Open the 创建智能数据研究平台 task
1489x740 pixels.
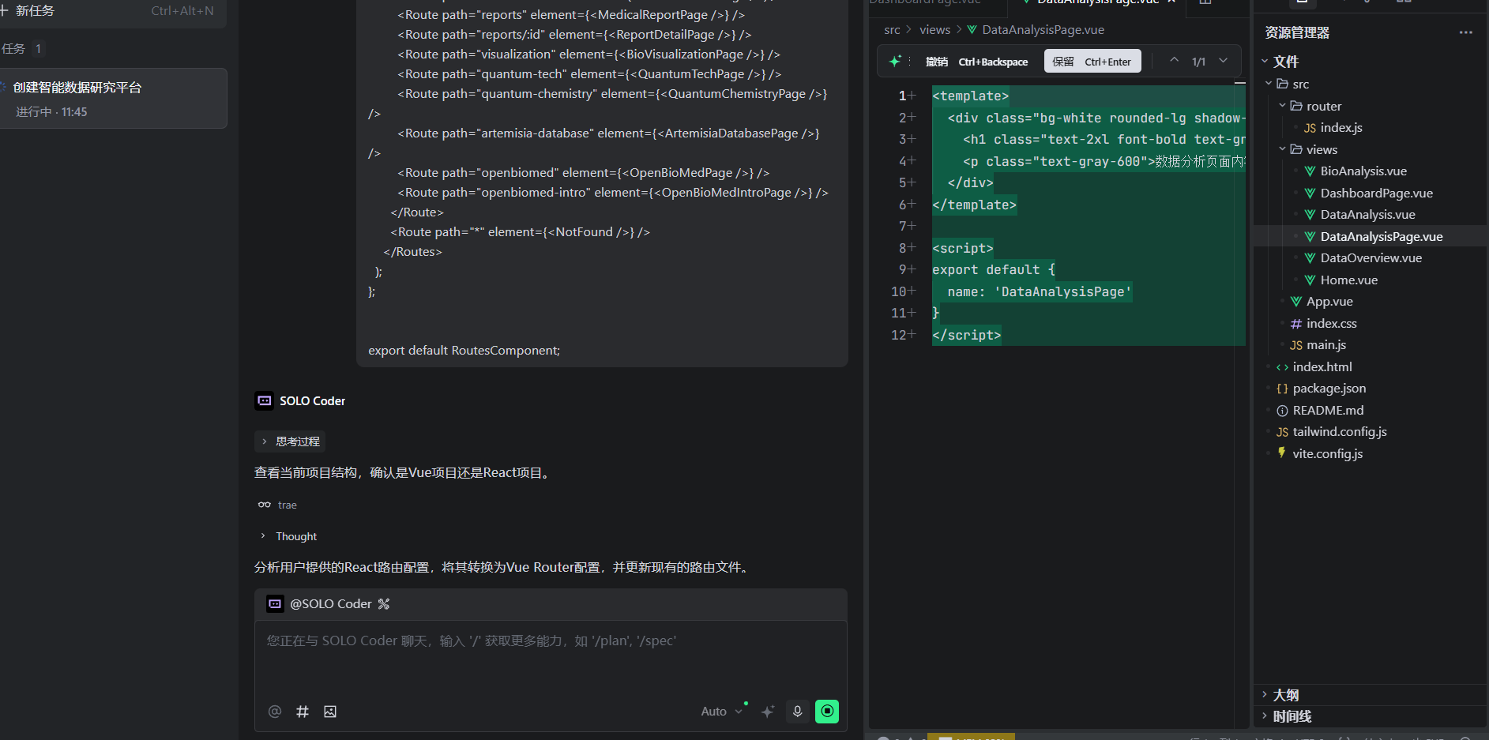[x=113, y=99]
